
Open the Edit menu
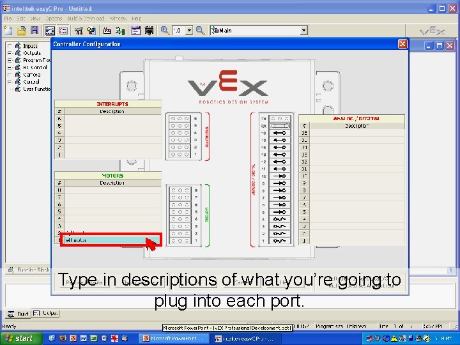[x=20, y=18]
